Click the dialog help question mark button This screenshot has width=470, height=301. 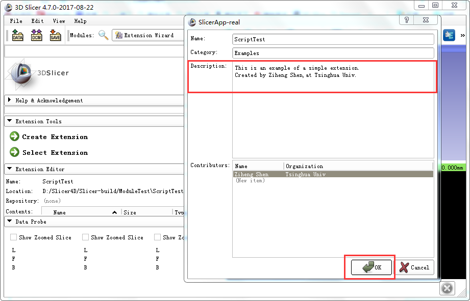tap(406, 20)
